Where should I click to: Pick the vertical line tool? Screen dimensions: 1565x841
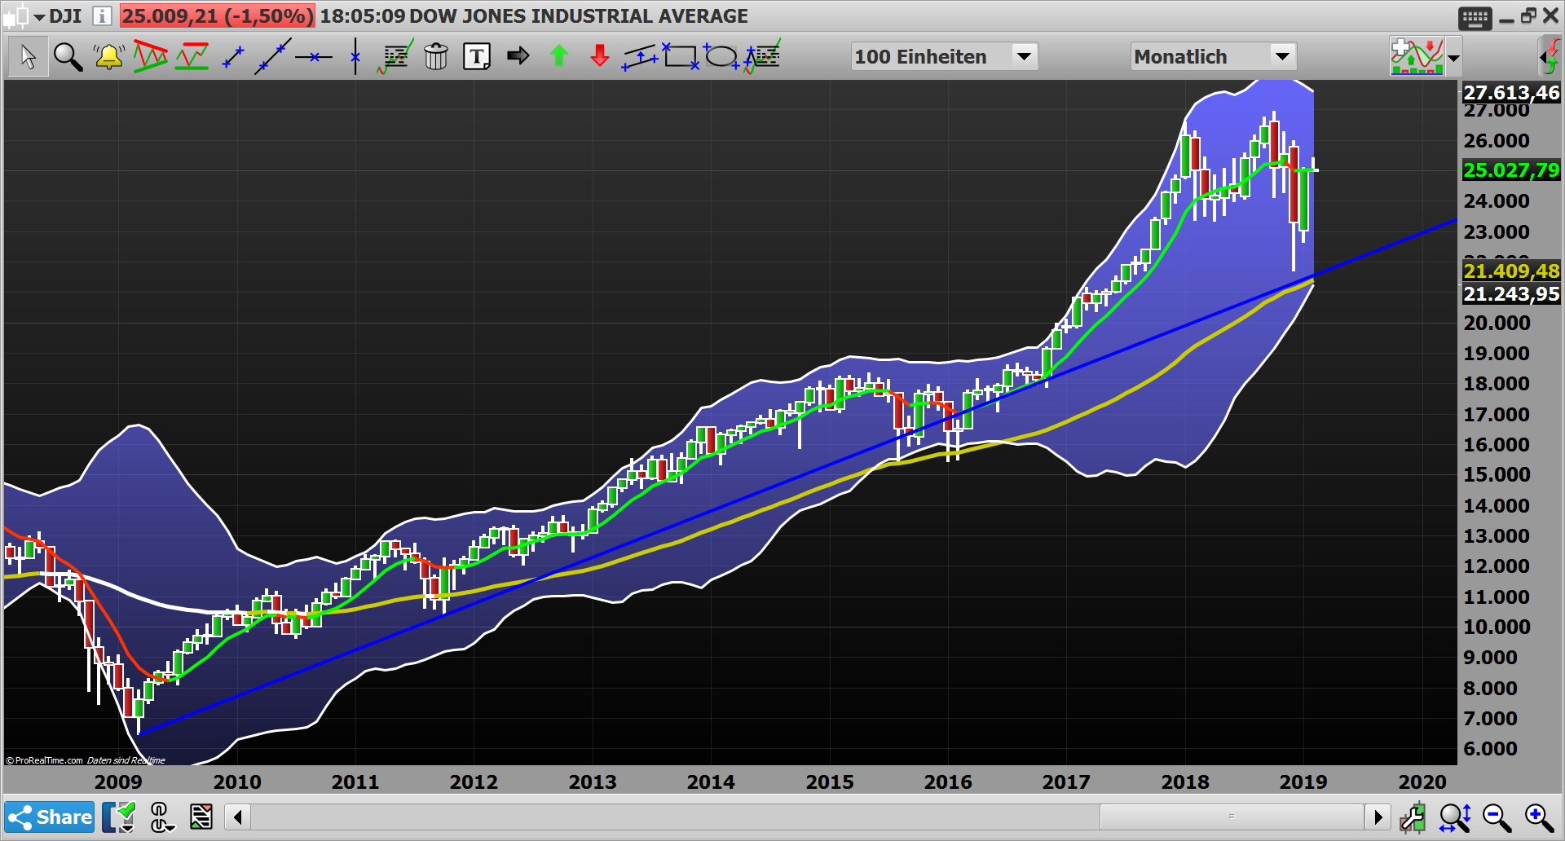(x=355, y=57)
